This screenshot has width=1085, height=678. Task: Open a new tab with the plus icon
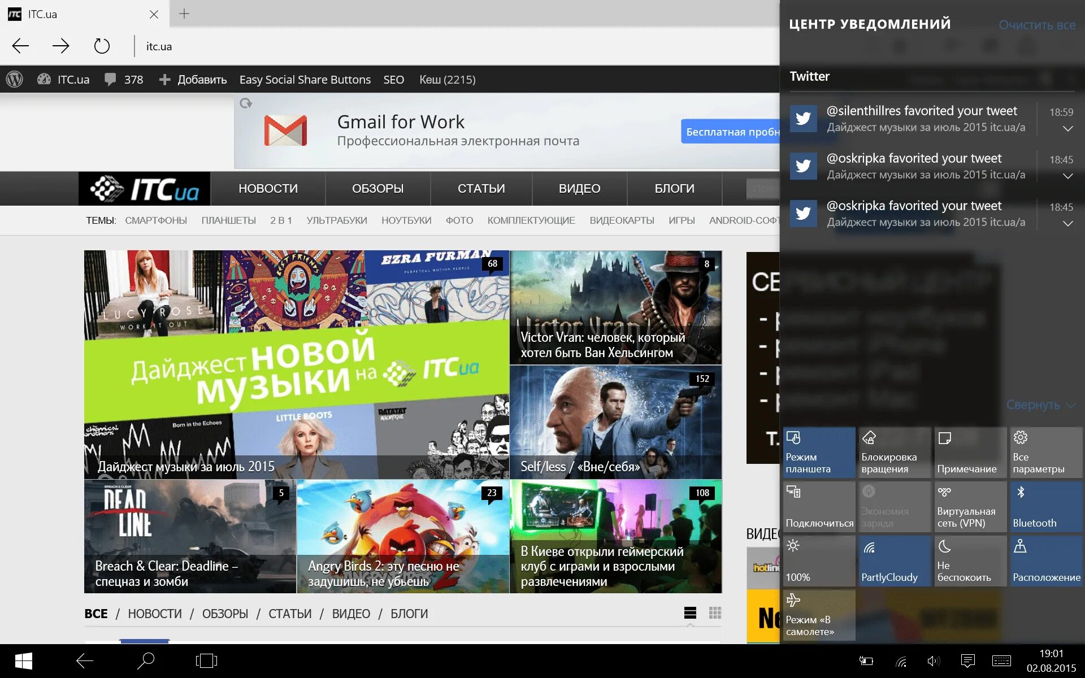pyautogui.click(x=184, y=14)
